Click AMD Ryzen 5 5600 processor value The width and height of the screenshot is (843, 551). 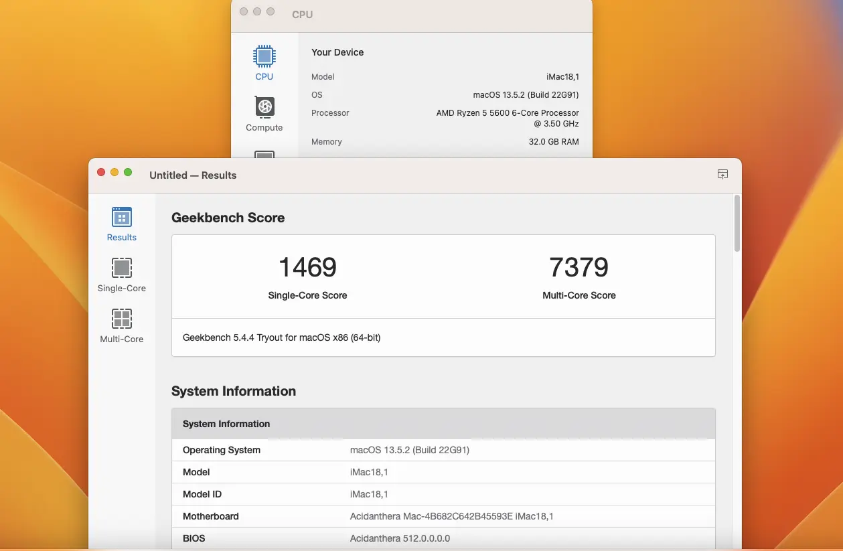pos(508,119)
